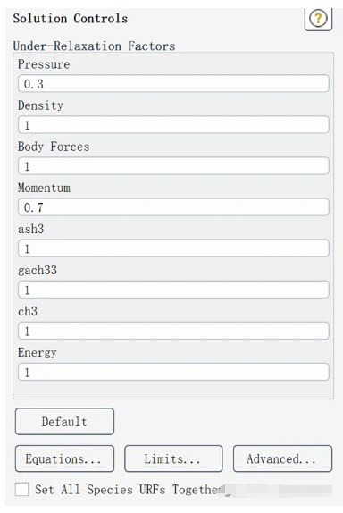
Task: Click the Default button
Action: click(64, 422)
